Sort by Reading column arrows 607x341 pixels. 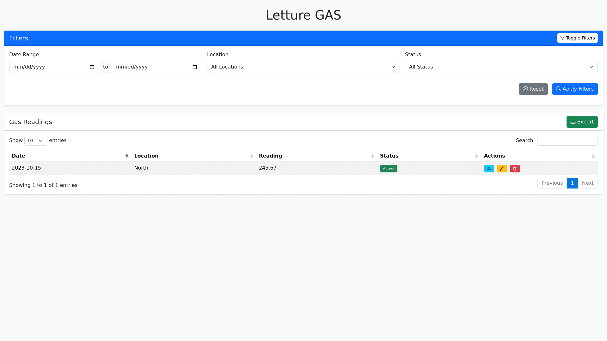[x=373, y=156]
